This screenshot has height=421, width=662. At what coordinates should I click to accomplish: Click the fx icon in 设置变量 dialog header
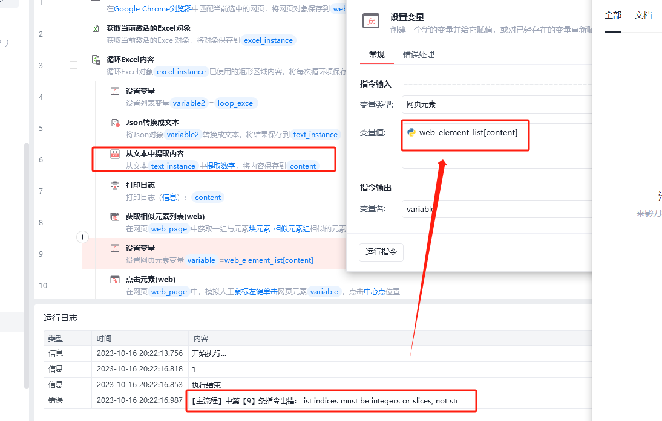click(x=371, y=21)
